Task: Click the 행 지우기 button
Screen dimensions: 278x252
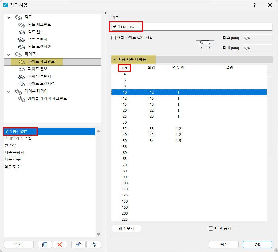Action: click(126, 228)
